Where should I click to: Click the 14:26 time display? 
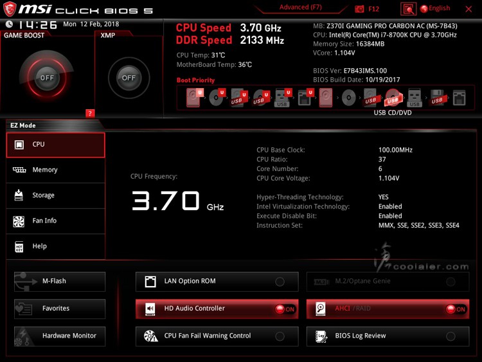[x=37, y=24]
